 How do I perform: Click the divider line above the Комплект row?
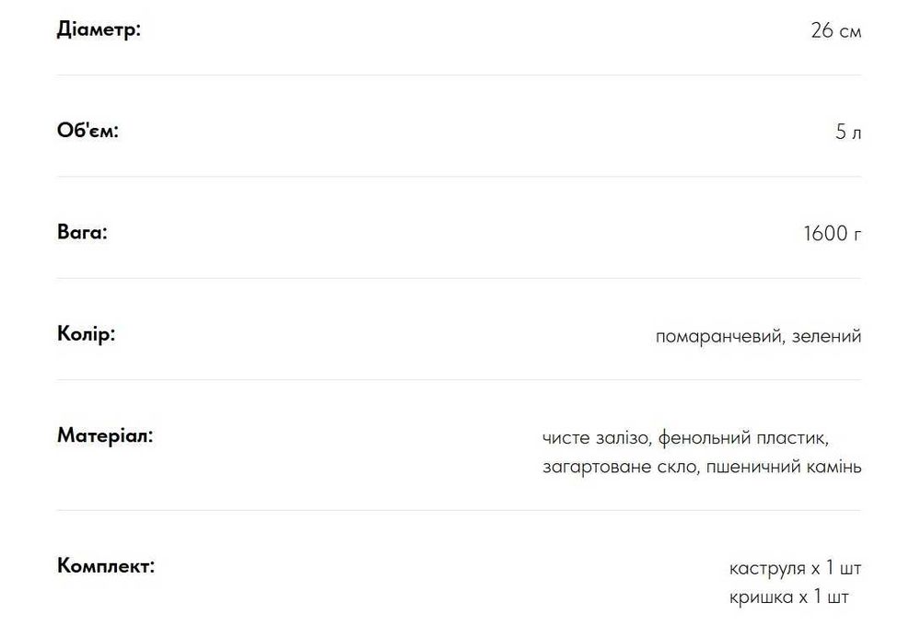(x=459, y=510)
